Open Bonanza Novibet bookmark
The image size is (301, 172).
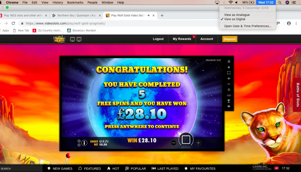click(x=82, y=30)
